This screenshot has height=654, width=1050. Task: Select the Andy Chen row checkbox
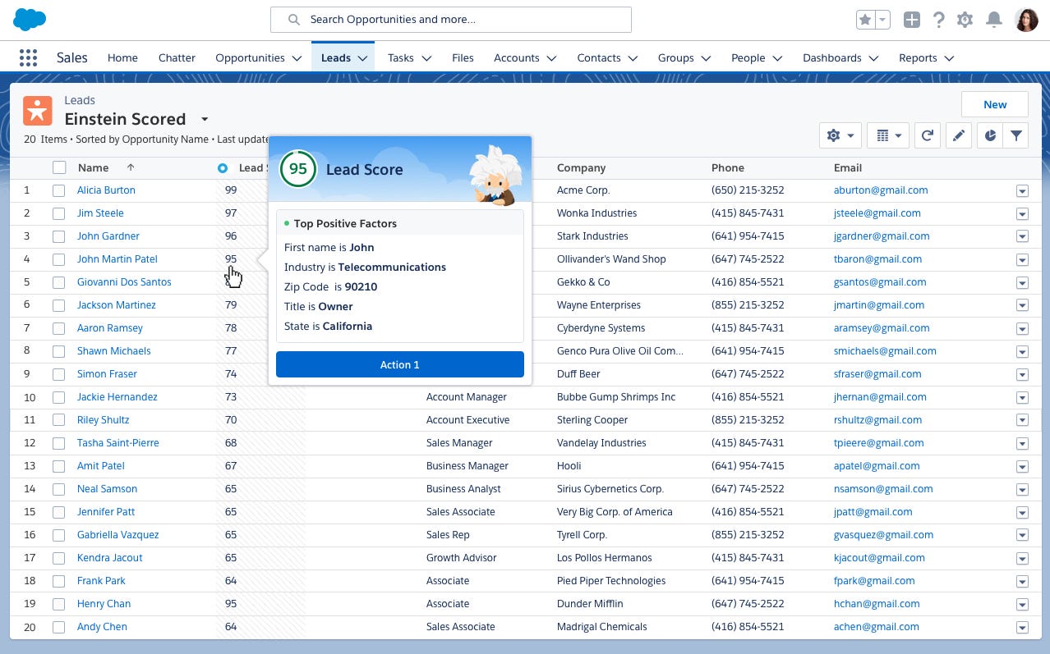58,627
